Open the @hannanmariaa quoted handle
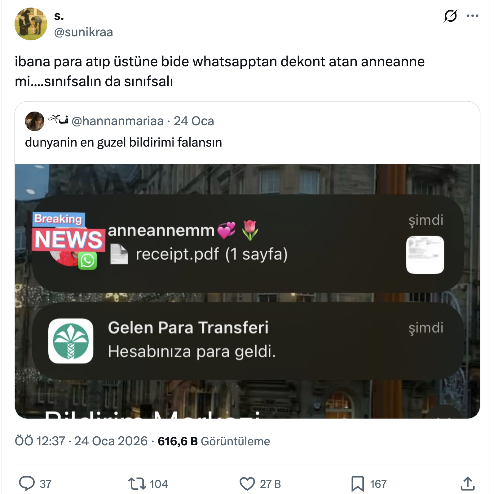The height and width of the screenshot is (494, 494). 117,121
